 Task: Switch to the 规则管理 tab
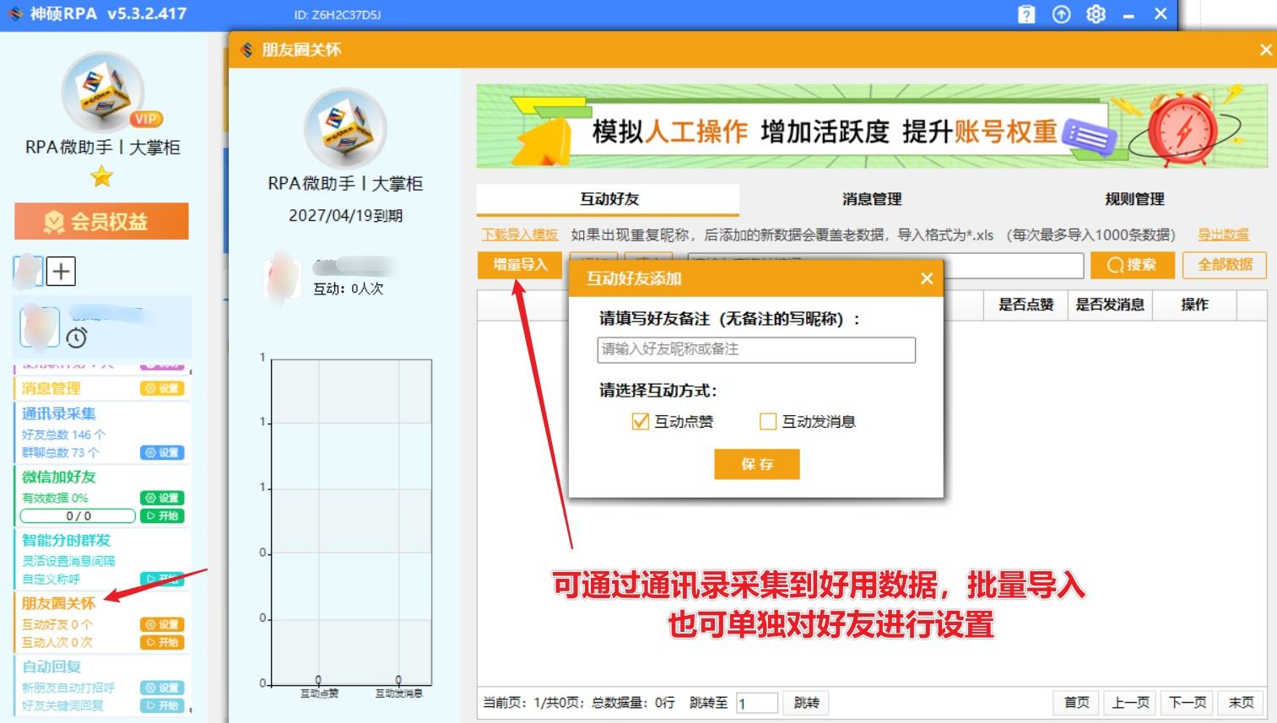(1134, 199)
